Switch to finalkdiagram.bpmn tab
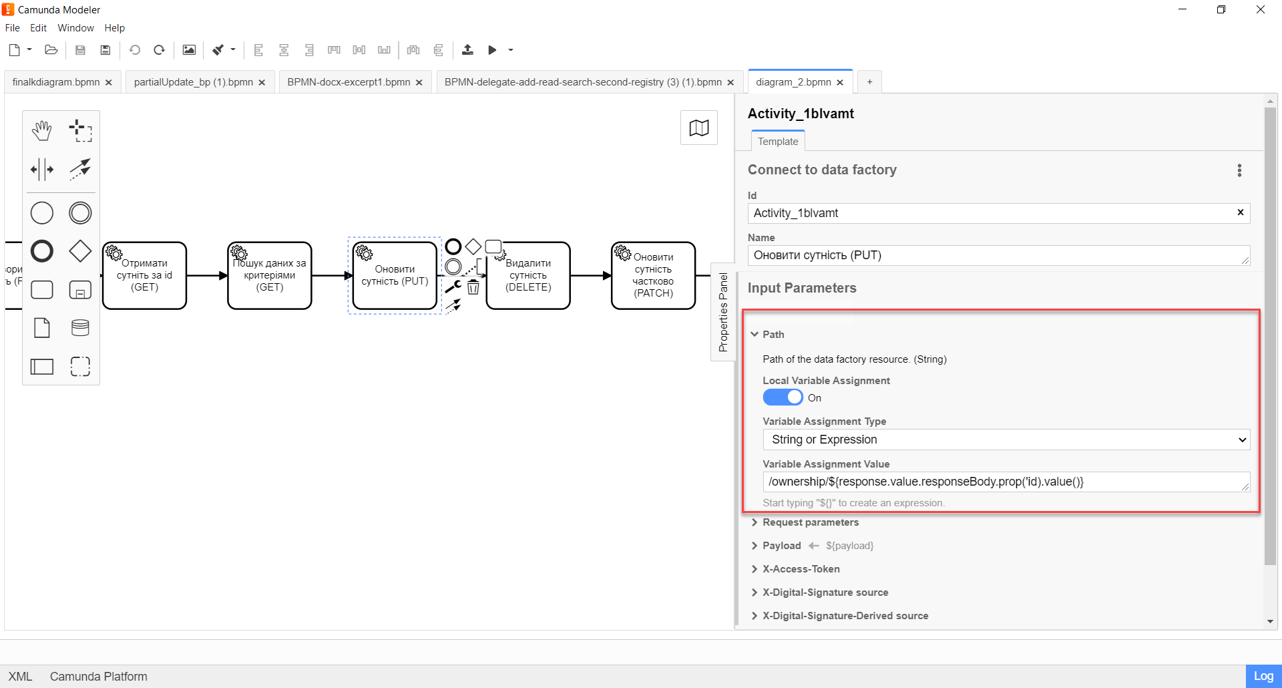1282x688 pixels. 56,82
